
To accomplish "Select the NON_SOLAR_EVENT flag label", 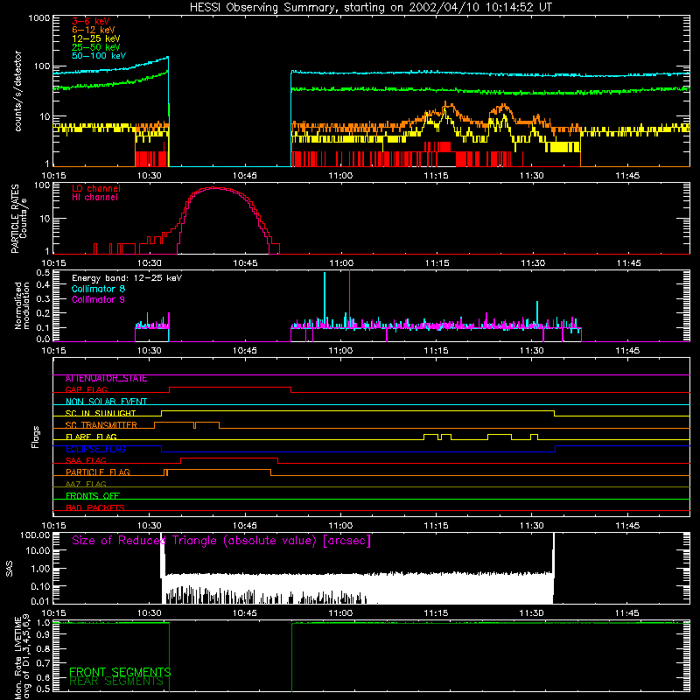I will 106,402.
